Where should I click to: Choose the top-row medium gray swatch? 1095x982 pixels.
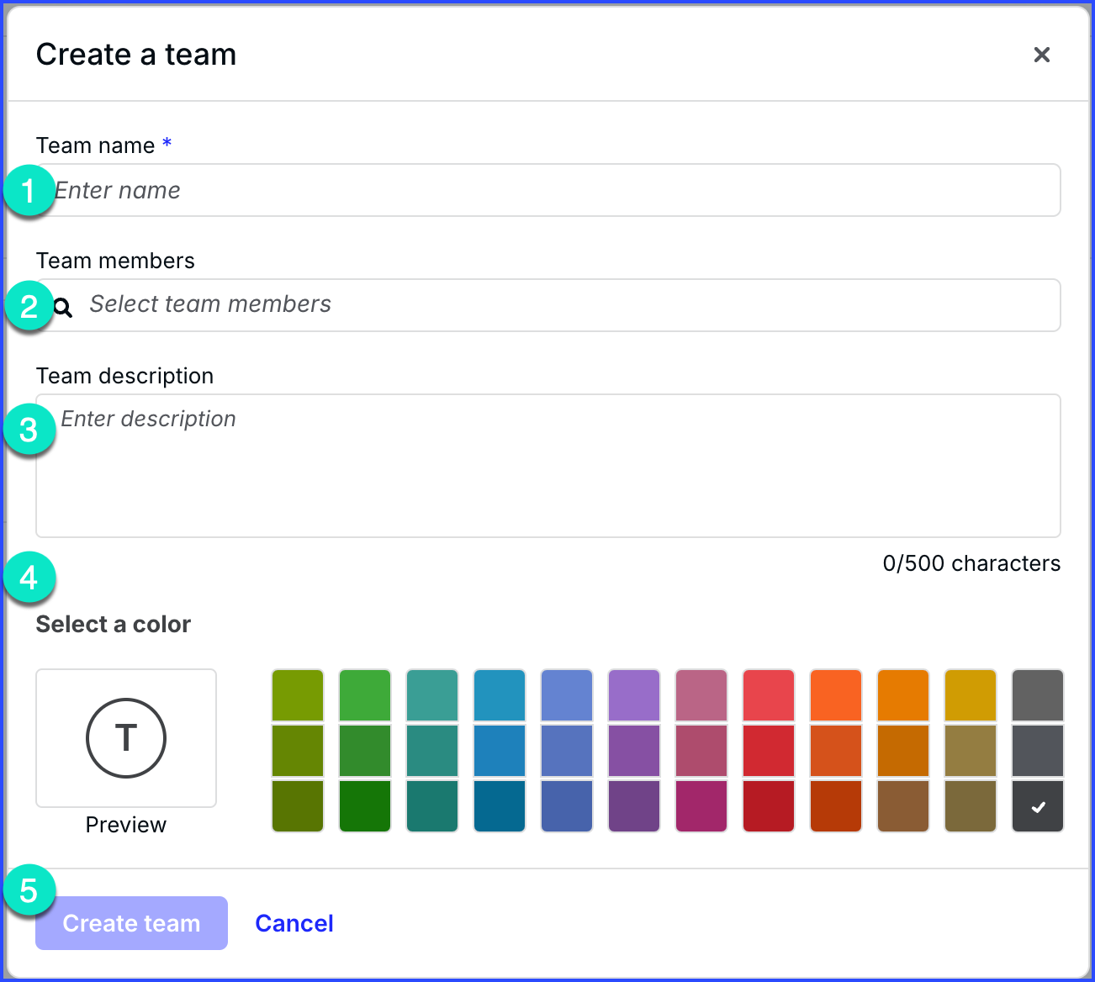[1037, 695]
